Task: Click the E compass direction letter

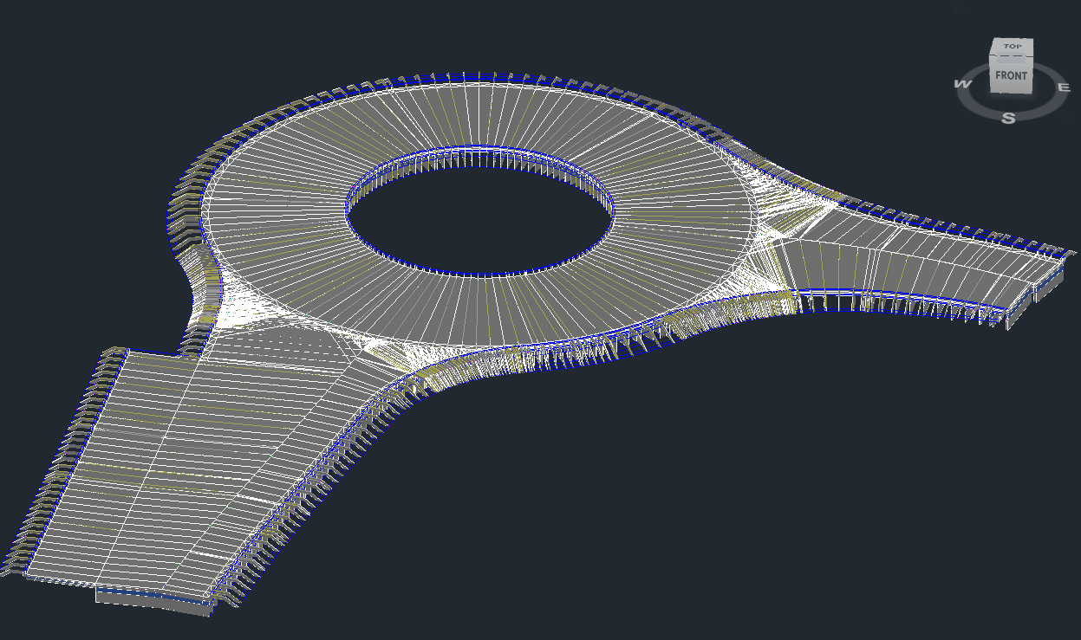Action: 1064,87
